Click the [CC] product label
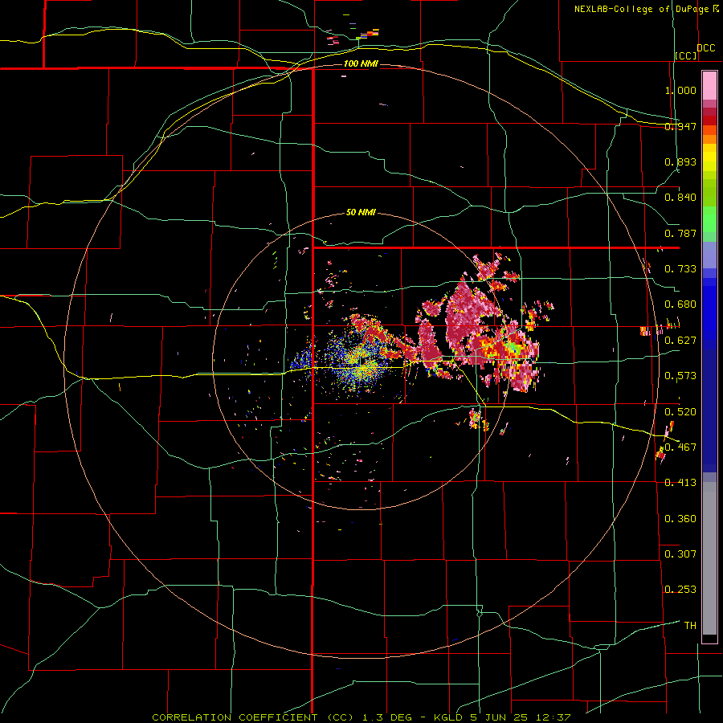 click(686, 55)
